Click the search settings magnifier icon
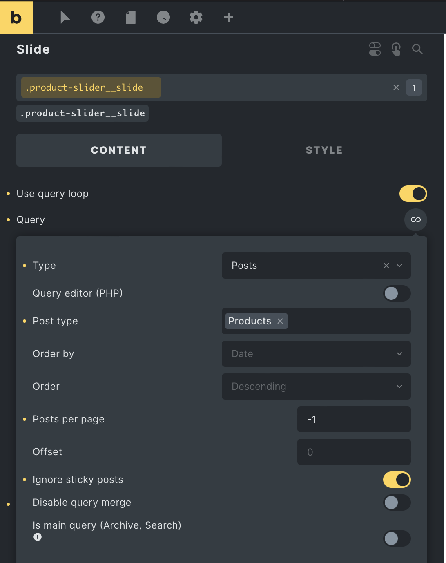The height and width of the screenshot is (563, 446). [x=417, y=49]
